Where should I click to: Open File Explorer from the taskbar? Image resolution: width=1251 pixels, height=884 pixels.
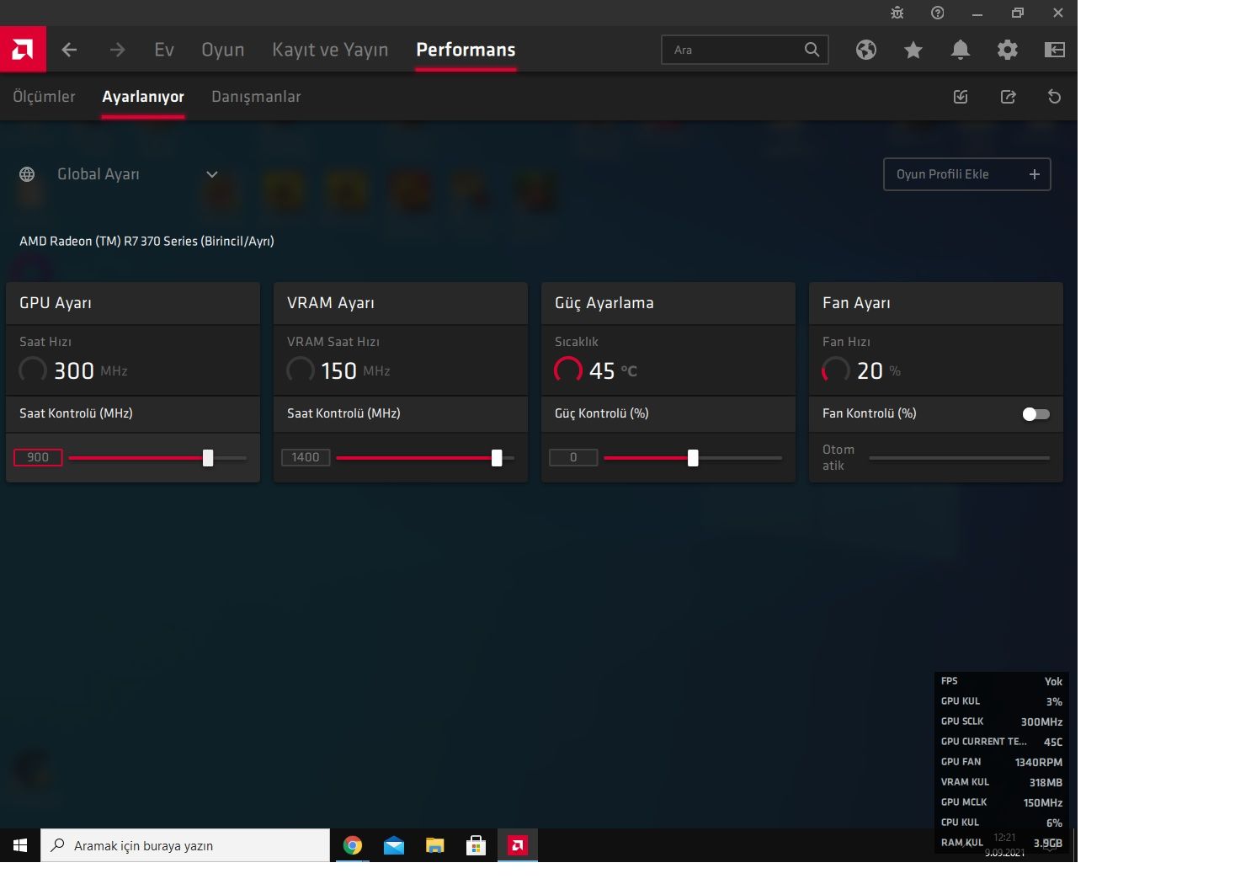pos(435,845)
